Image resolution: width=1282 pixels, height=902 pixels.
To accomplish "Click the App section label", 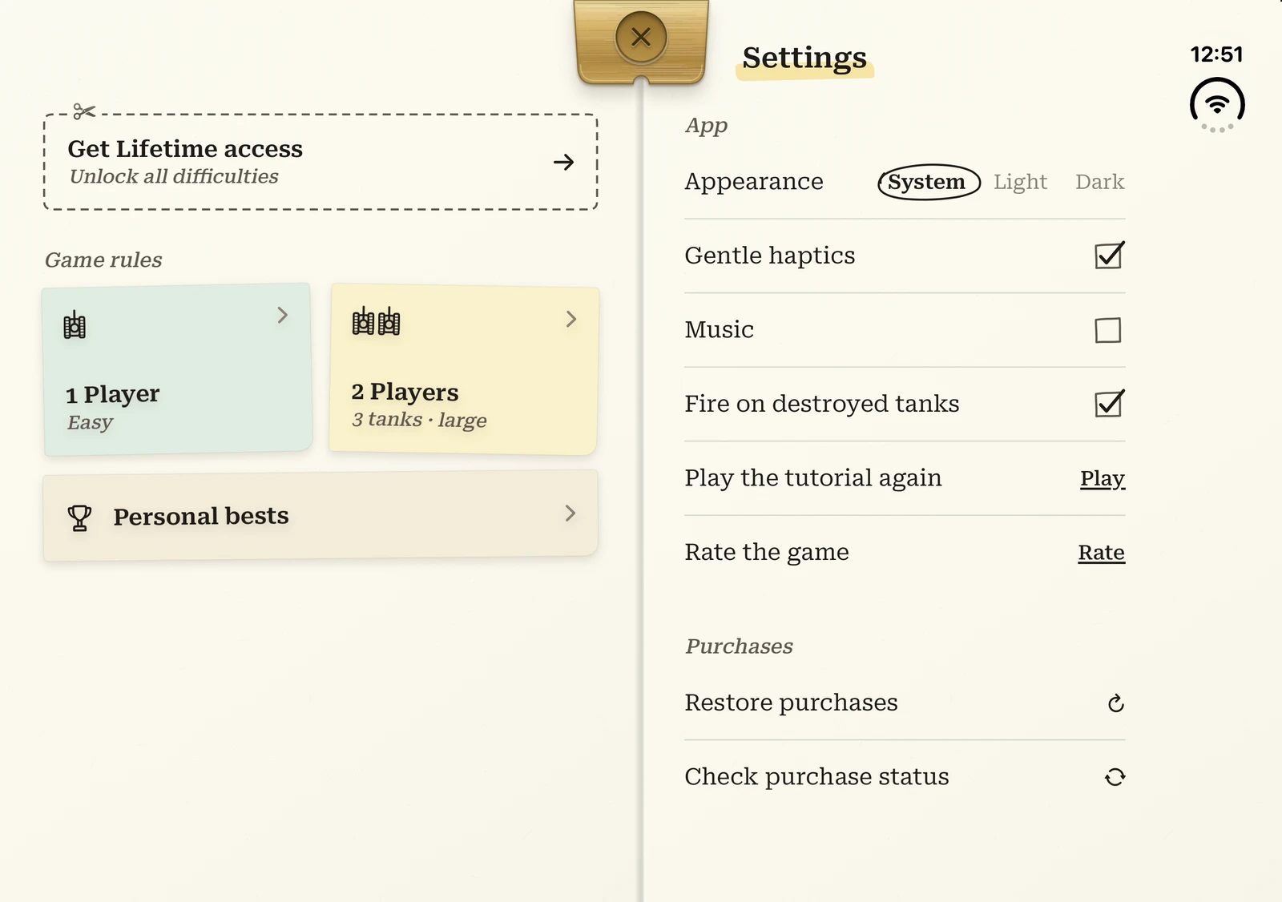I will 707,126.
